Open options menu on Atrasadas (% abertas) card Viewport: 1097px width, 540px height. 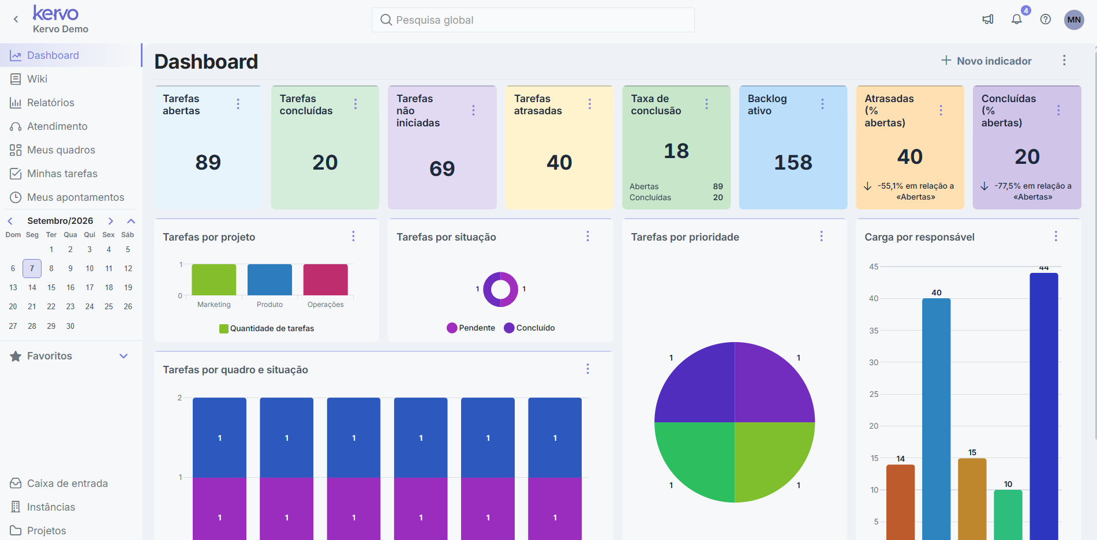point(941,110)
